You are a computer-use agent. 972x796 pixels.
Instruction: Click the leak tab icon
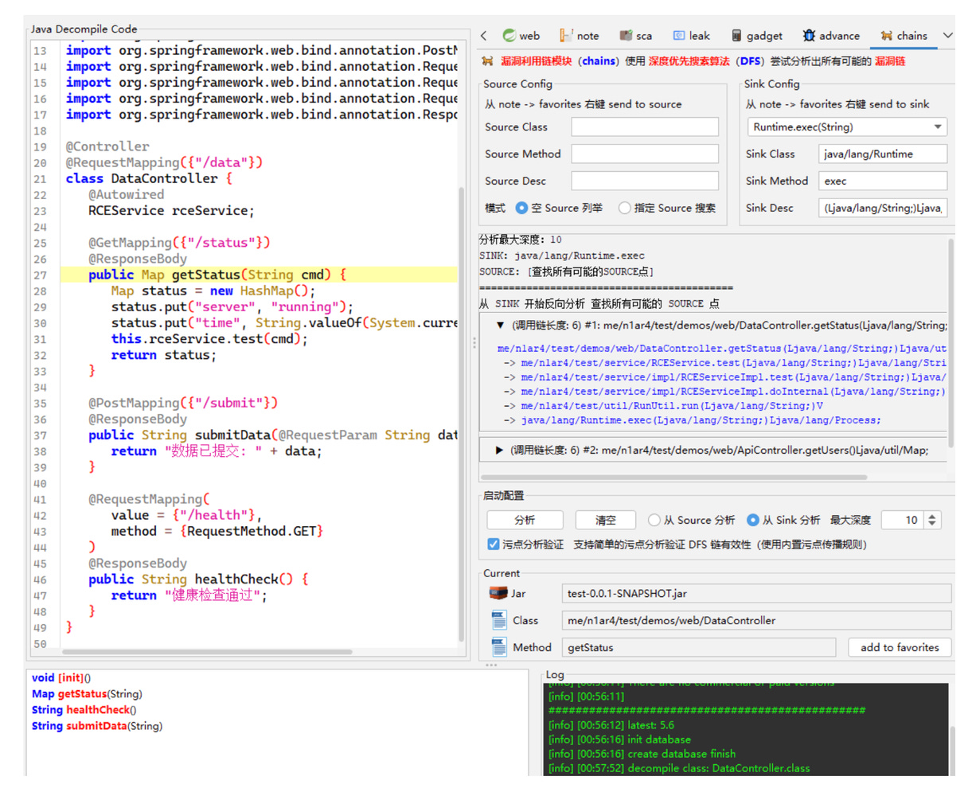[x=679, y=36]
